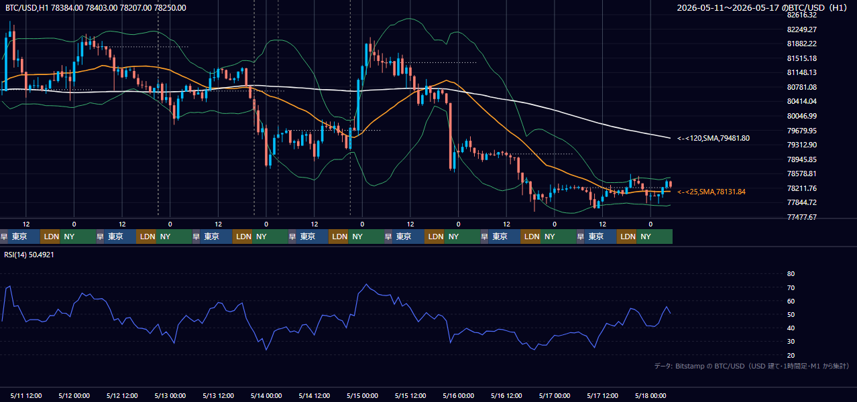
Task: Click price axis label 81148.13
Action: point(802,72)
